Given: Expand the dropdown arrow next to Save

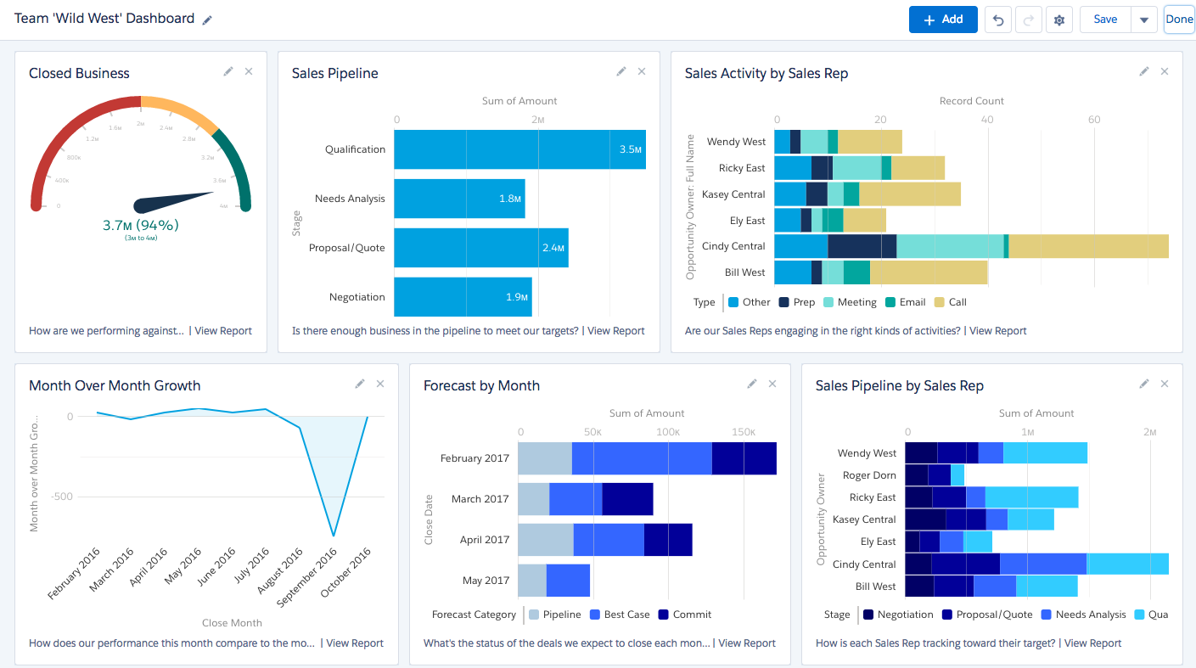Looking at the screenshot, I should 1144,20.
